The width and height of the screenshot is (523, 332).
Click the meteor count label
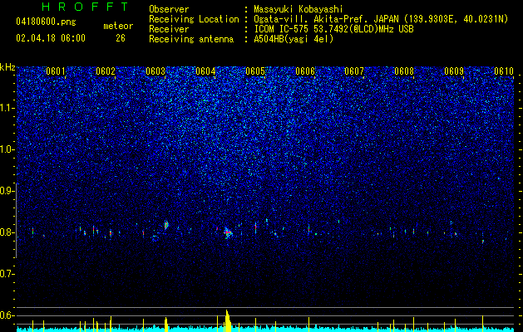pyautogui.click(x=118, y=26)
